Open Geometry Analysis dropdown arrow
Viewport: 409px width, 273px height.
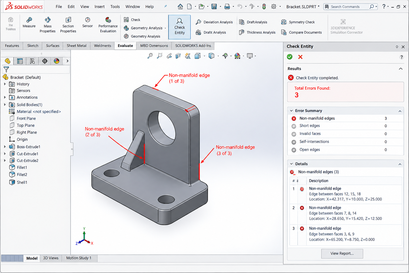tap(165, 28)
